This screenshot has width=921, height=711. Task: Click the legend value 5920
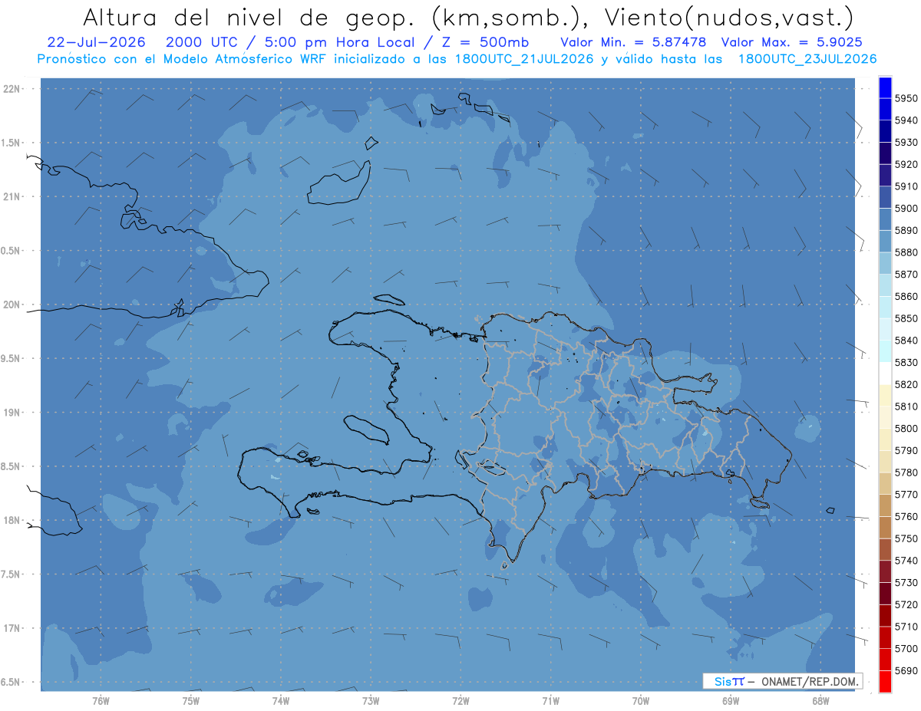(906, 164)
